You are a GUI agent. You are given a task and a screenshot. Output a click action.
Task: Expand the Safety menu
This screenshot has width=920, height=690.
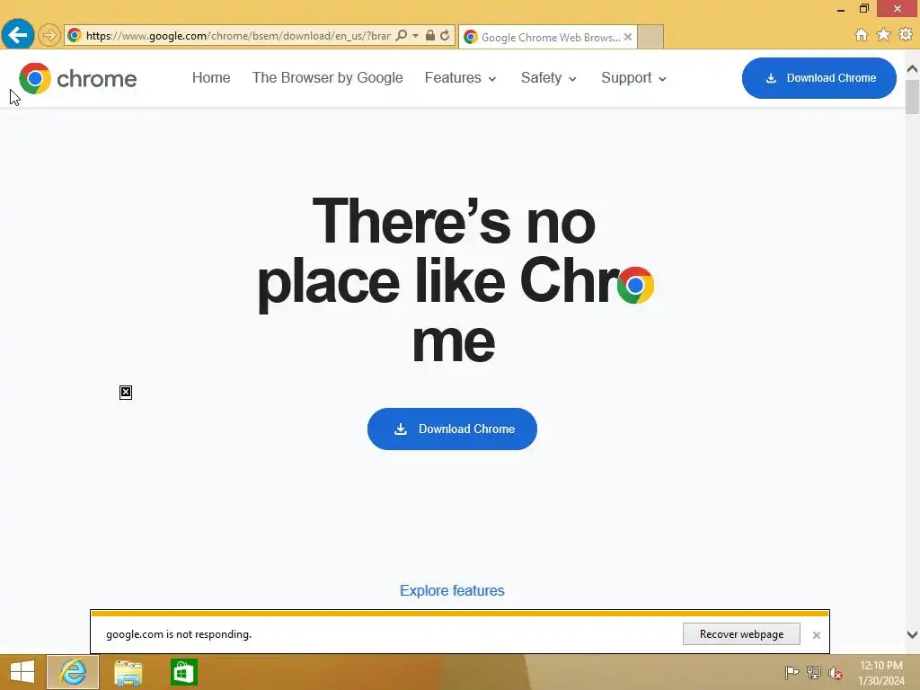click(x=548, y=77)
